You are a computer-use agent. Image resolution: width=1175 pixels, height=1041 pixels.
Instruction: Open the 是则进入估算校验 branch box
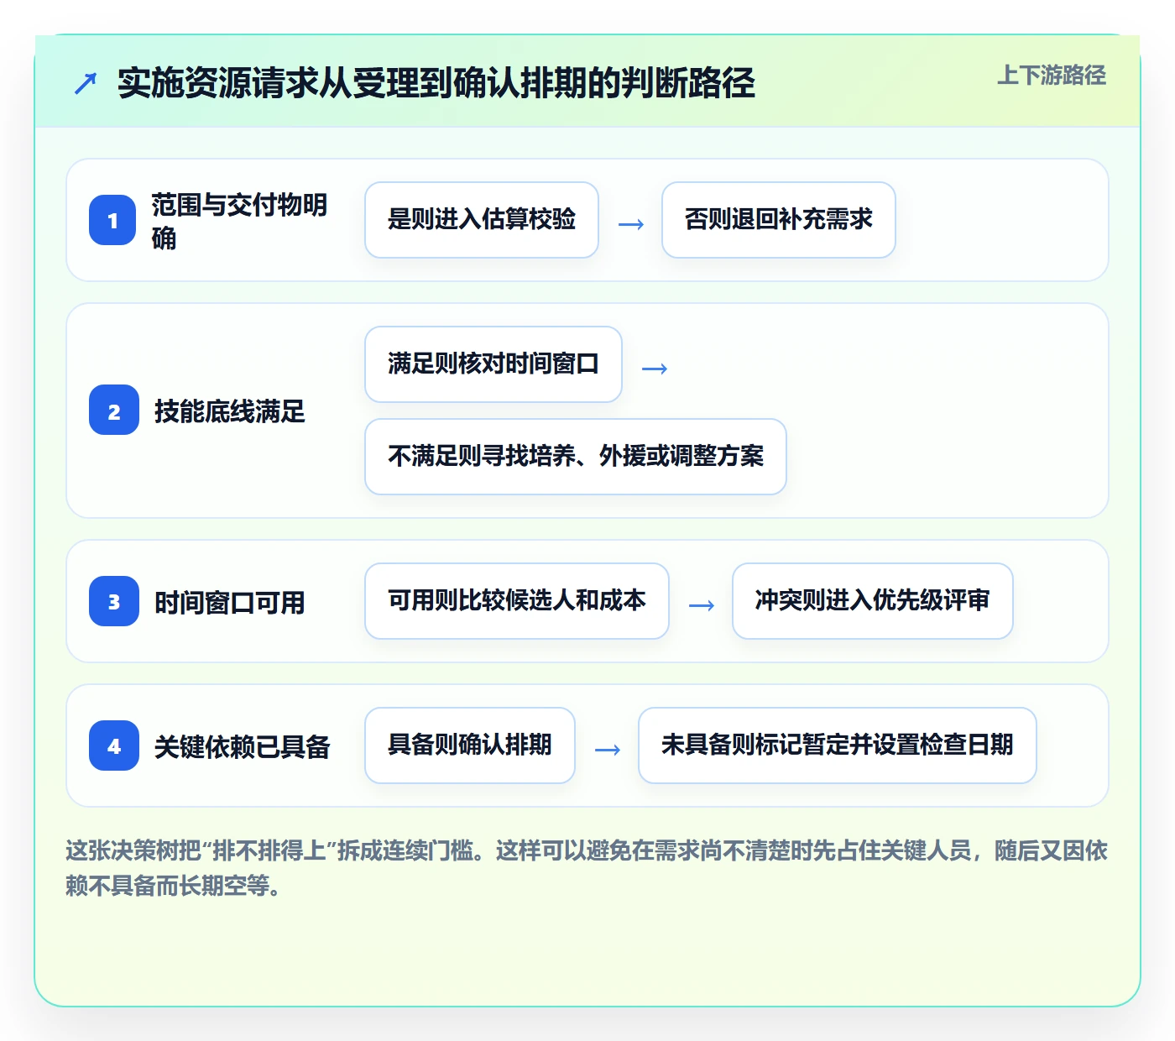482,220
